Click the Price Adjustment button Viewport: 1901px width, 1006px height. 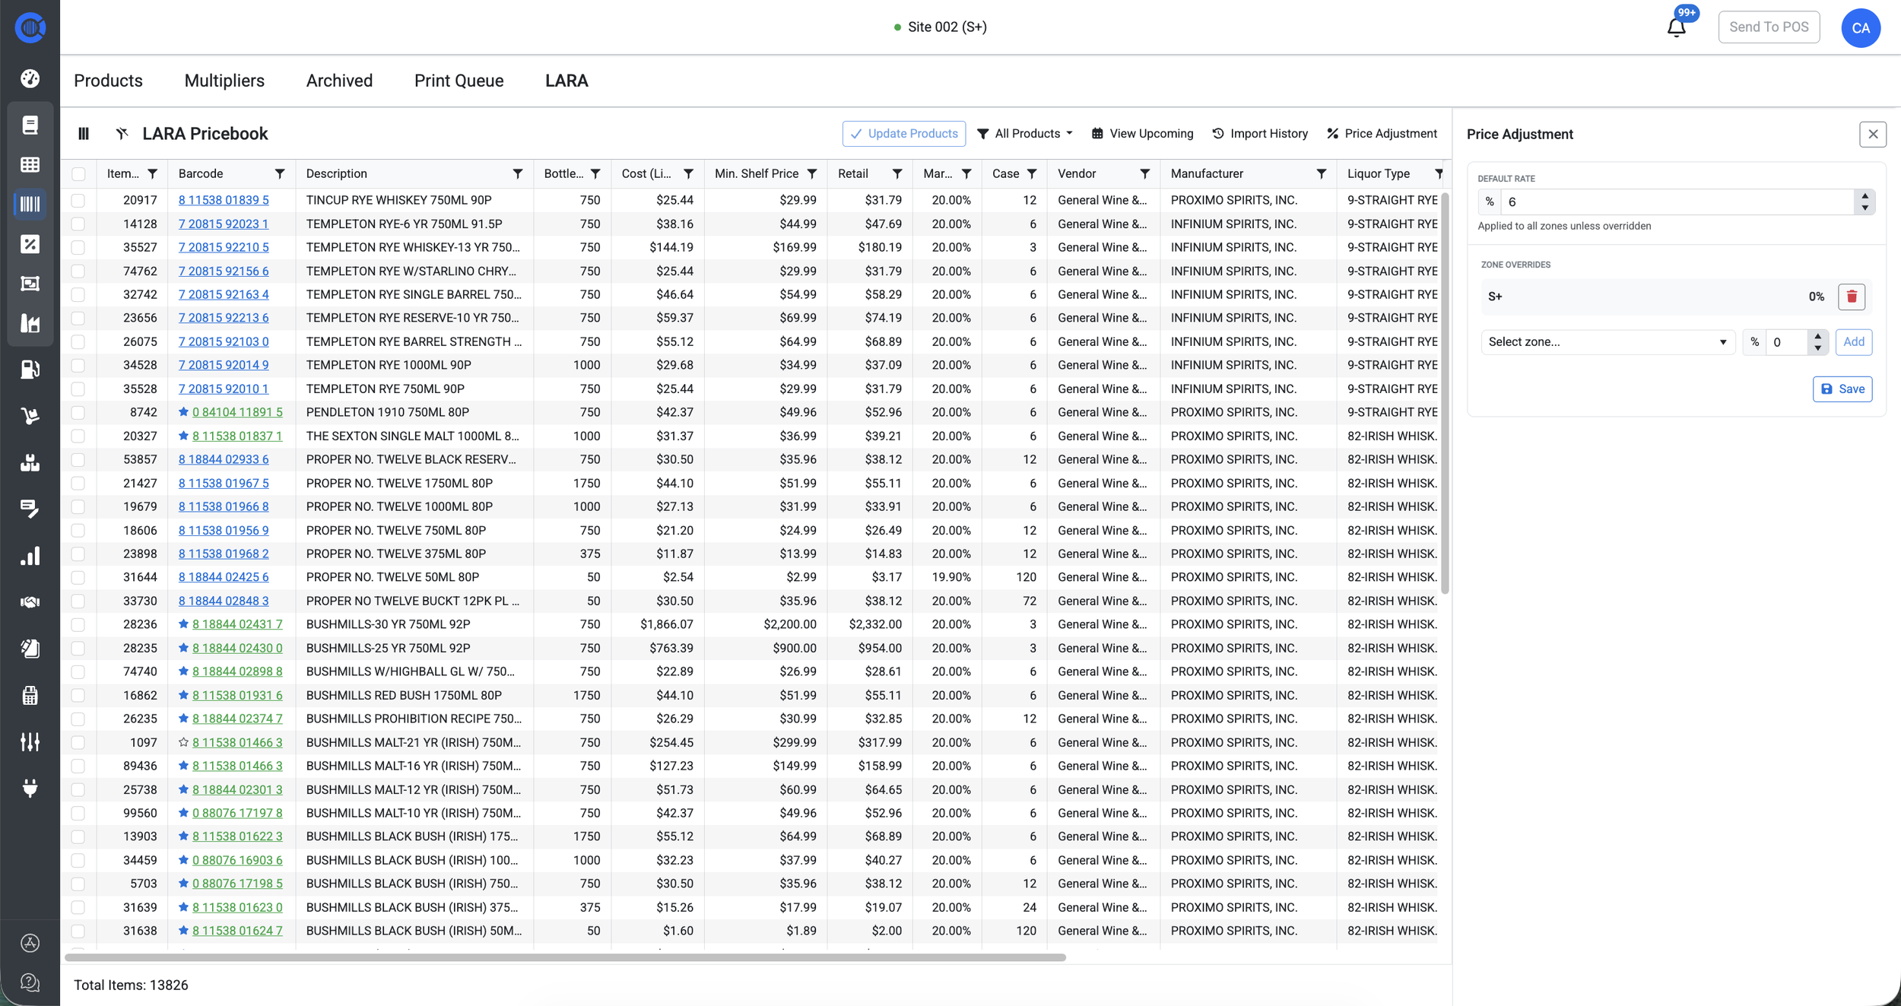pos(1382,134)
